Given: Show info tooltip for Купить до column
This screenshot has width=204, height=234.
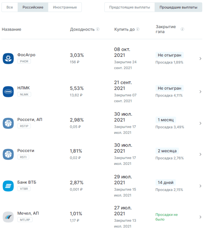Looking at the screenshot, I should [138, 29].
